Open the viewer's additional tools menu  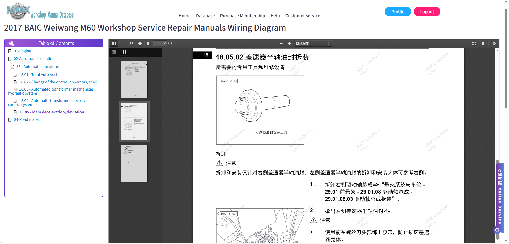(x=494, y=44)
